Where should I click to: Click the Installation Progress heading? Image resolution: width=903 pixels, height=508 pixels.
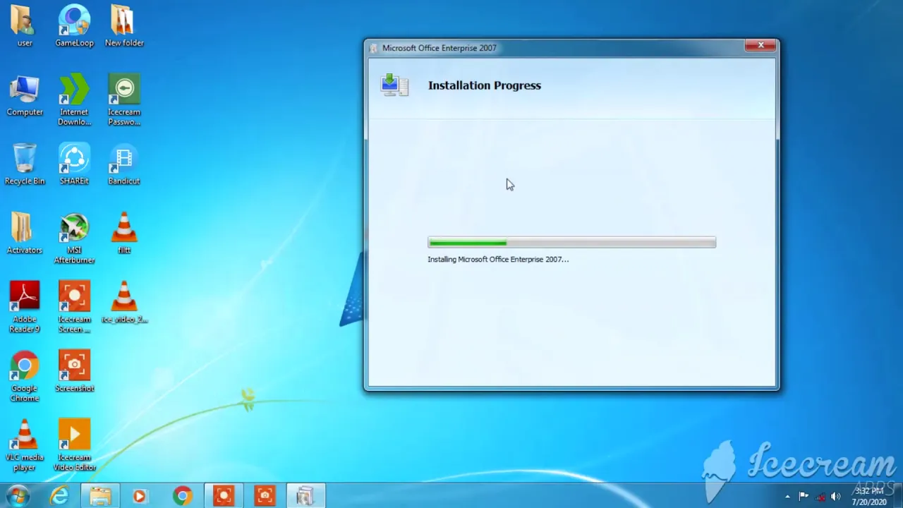[485, 85]
